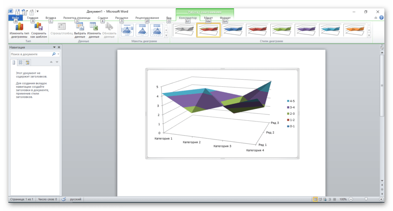
Task: Open the Файл menu
Action: pos(16,18)
